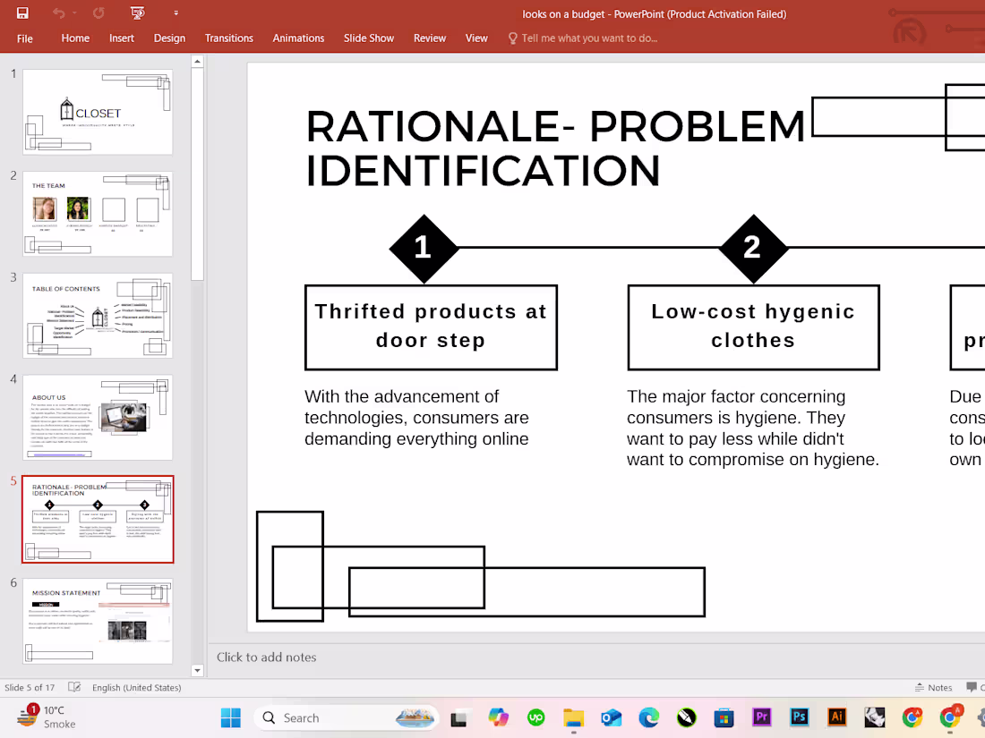Open Rhino 3D from the taskbar

(874, 717)
